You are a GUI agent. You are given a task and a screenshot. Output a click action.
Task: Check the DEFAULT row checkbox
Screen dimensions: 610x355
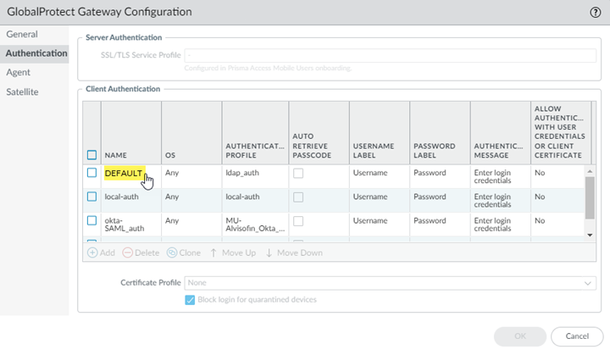[92, 173]
